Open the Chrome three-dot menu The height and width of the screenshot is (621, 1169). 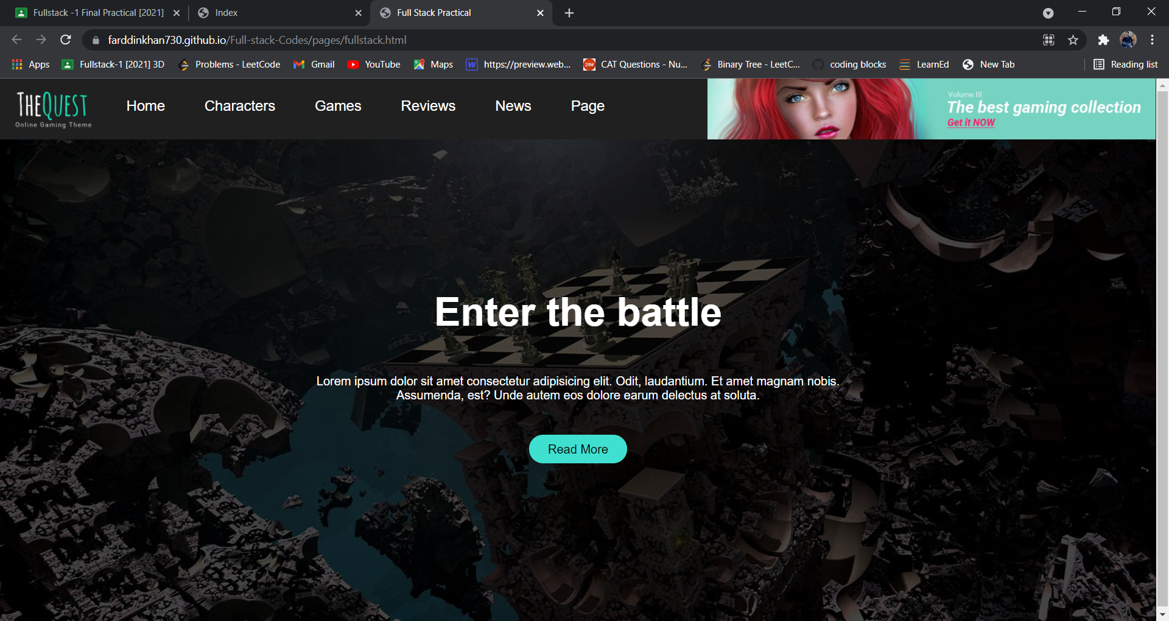point(1152,40)
